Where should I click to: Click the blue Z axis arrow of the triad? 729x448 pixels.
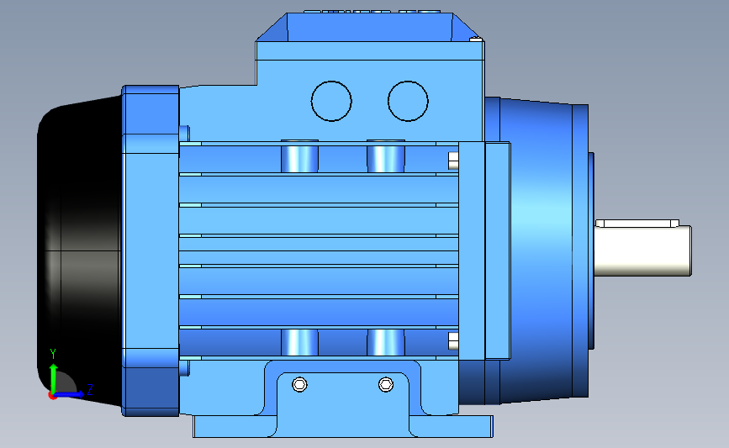70,394
